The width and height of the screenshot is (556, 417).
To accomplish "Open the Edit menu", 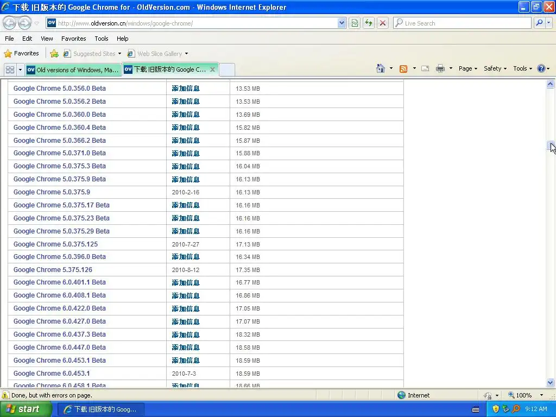I will (27, 39).
